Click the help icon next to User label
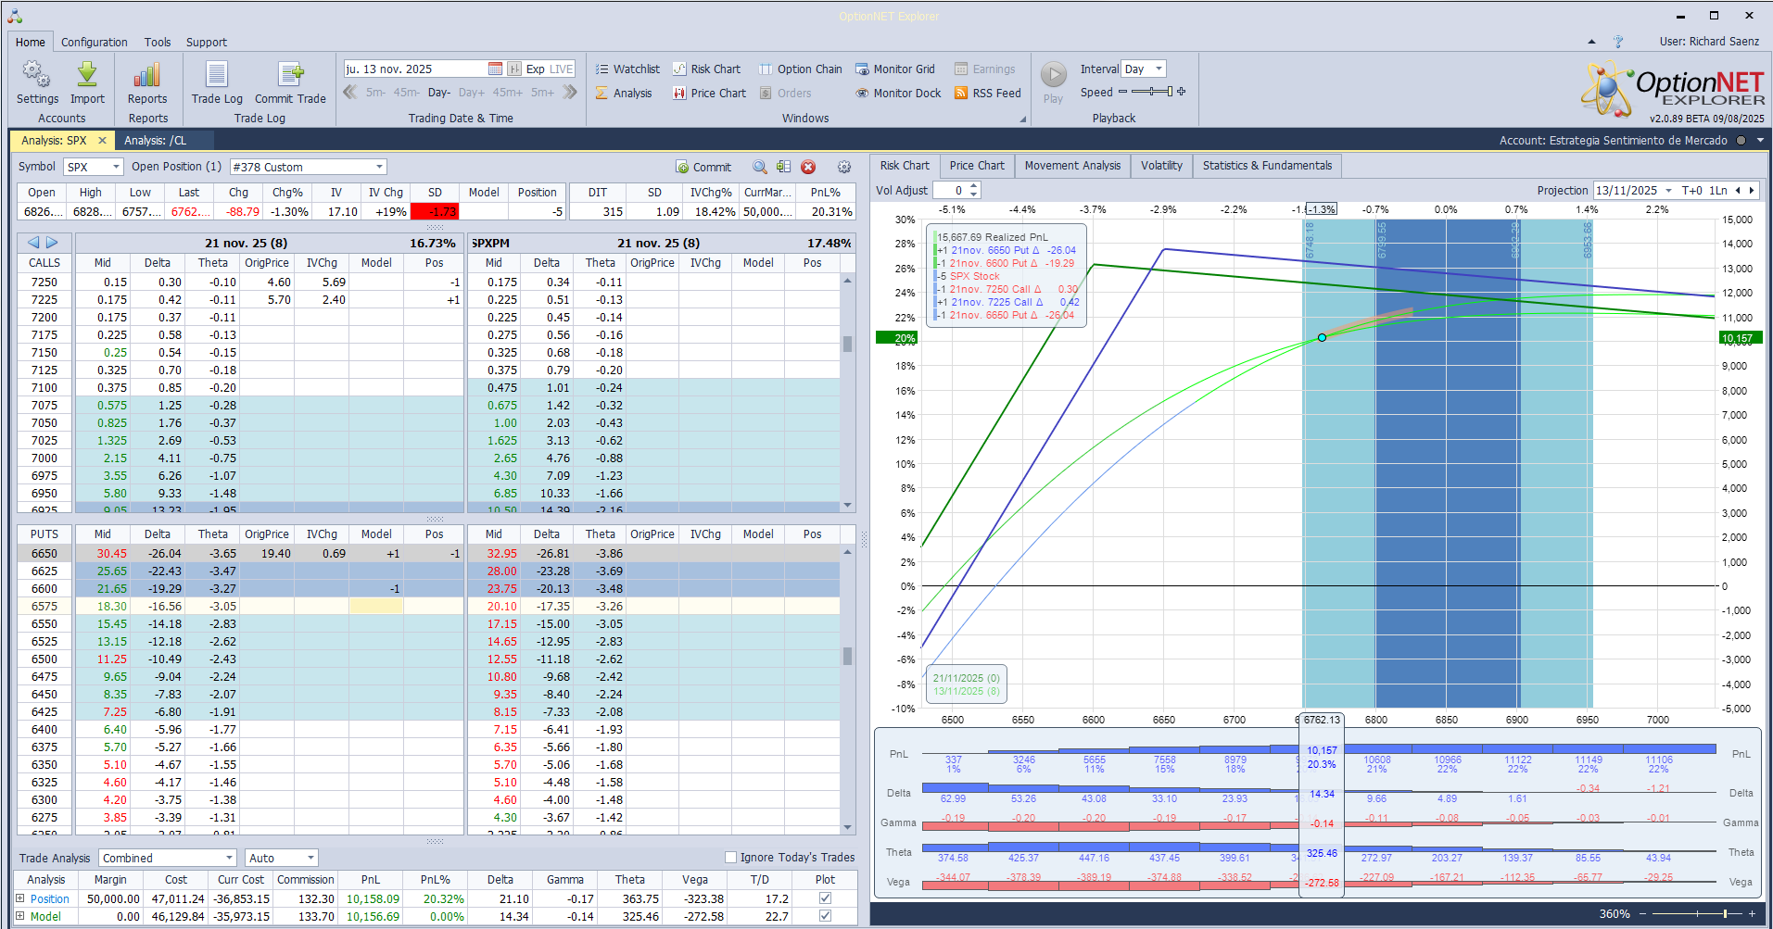1773x929 pixels. 1618,42
